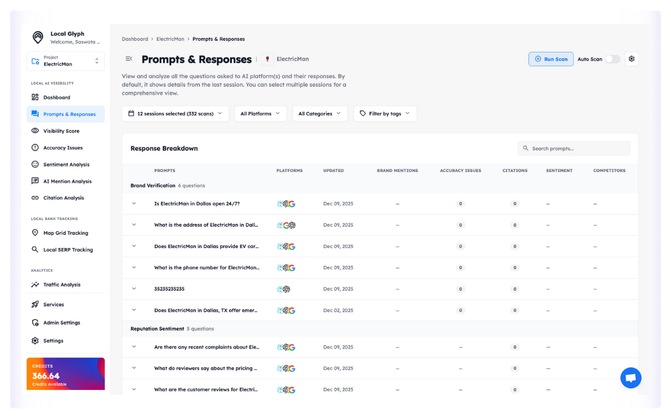Open the chat support bubble

(x=631, y=378)
